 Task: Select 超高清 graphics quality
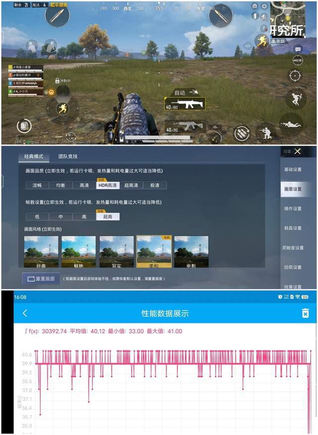[x=131, y=185]
